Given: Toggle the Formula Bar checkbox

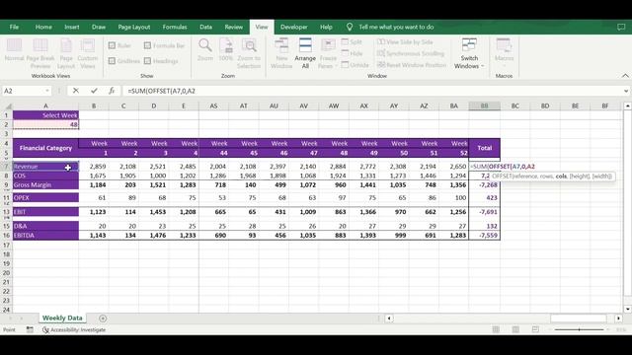Looking at the screenshot, I should point(147,45).
